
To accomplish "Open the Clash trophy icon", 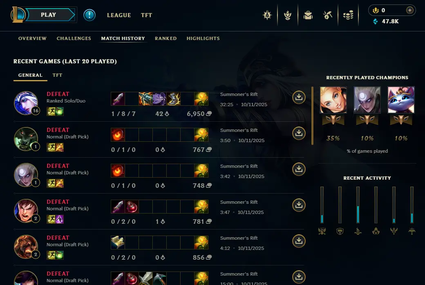I will (288, 15).
